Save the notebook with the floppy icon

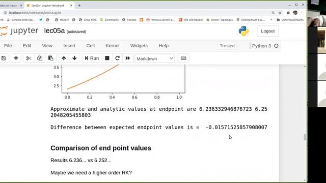click(x=4, y=58)
